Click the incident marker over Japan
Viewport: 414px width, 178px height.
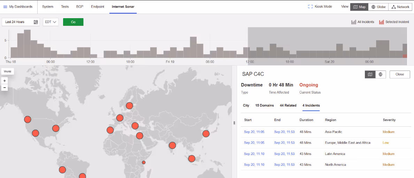point(206,134)
